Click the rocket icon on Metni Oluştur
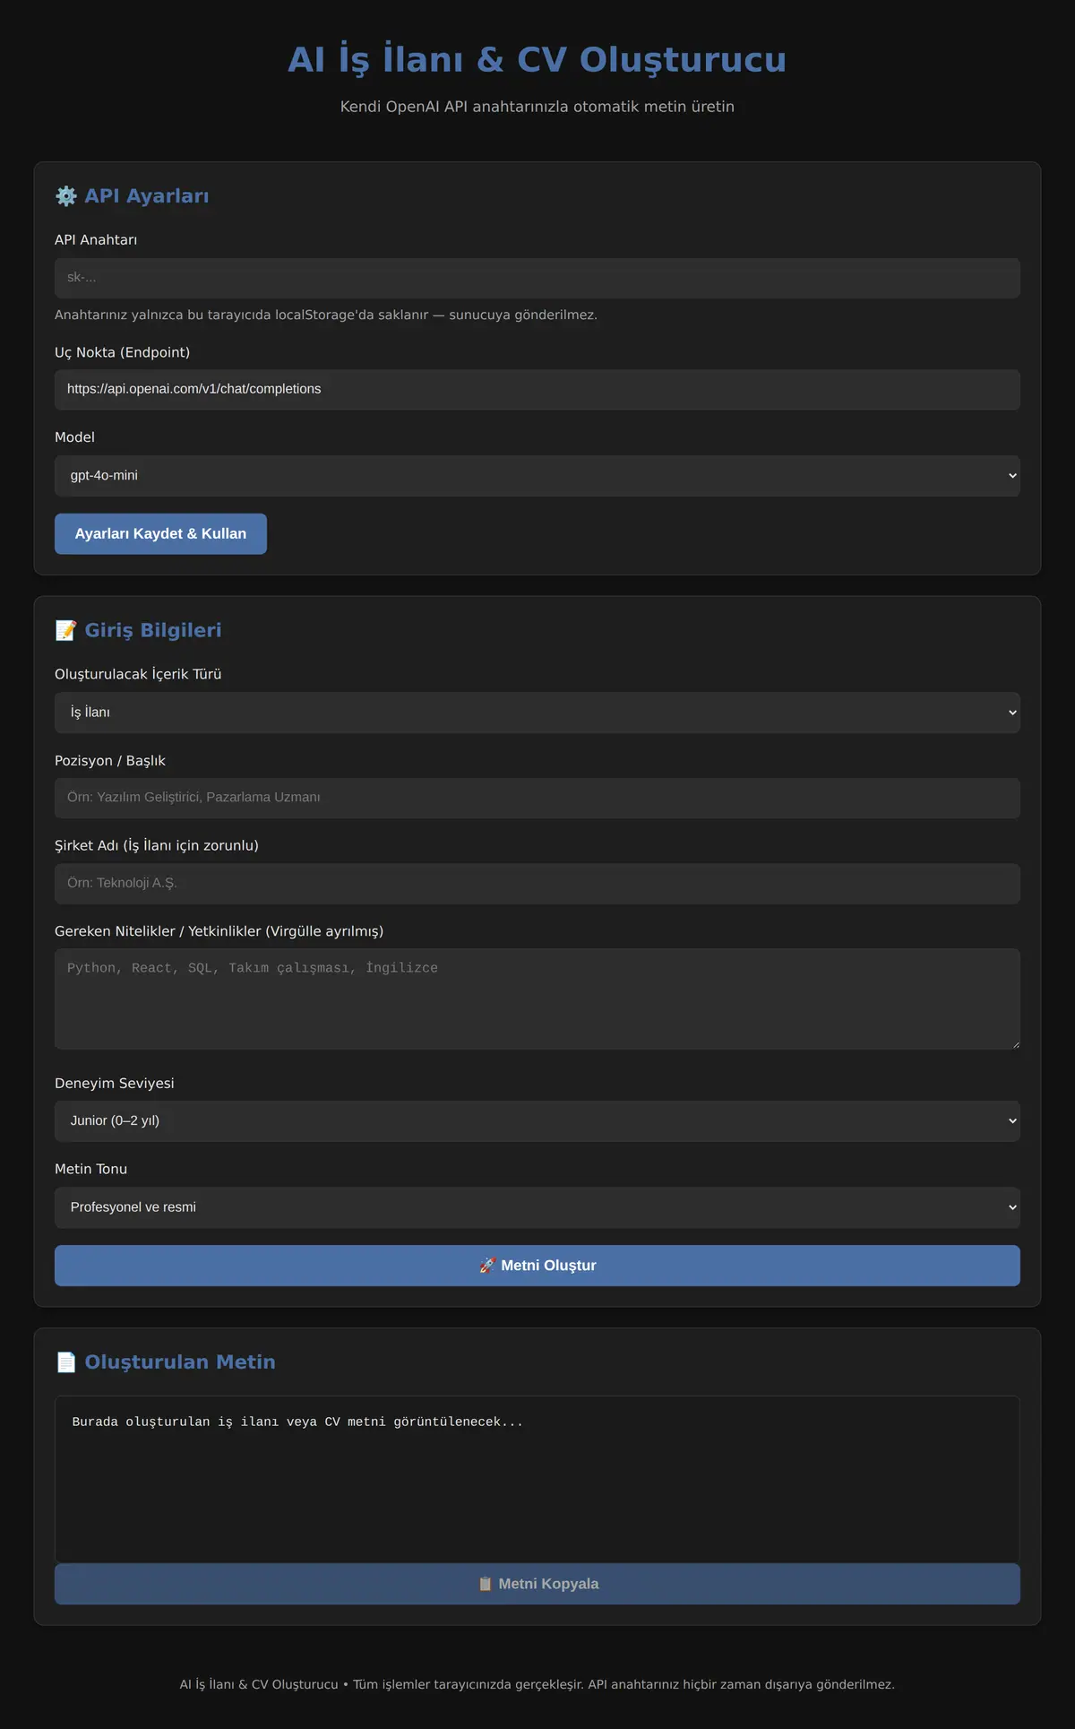Image resolution: width=1075 pixels, height=1729 pixels. click(487, 1266)
